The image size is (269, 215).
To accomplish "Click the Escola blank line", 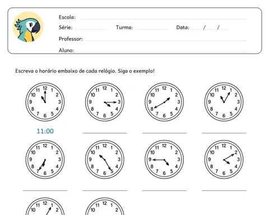I will pos(164,19).
